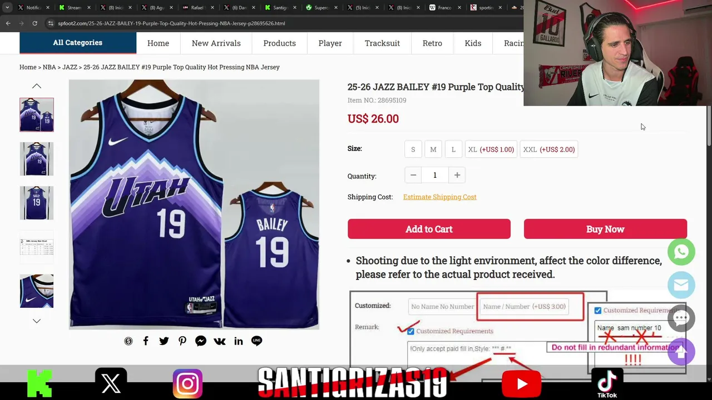Image resolution: width=712 pixels, height=400 pixels.
Task: Select the second thumbnail showing UTAH front
Action: click(x=37, y=159)
